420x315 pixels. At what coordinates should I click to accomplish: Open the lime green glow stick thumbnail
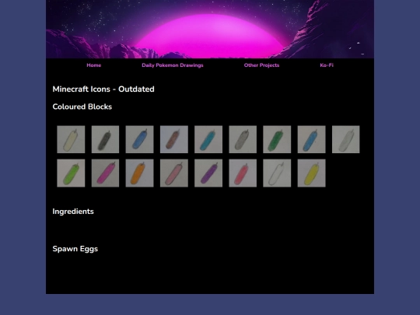[71, 173]
